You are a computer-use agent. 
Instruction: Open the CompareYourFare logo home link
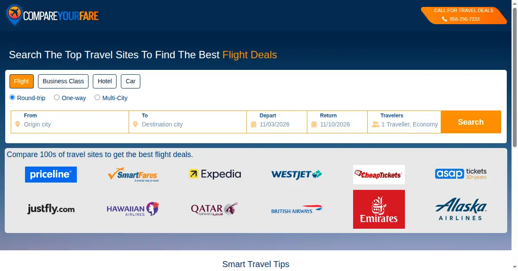coord(53,16)
